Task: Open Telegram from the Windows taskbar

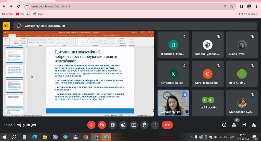Action: coord(65,137)
